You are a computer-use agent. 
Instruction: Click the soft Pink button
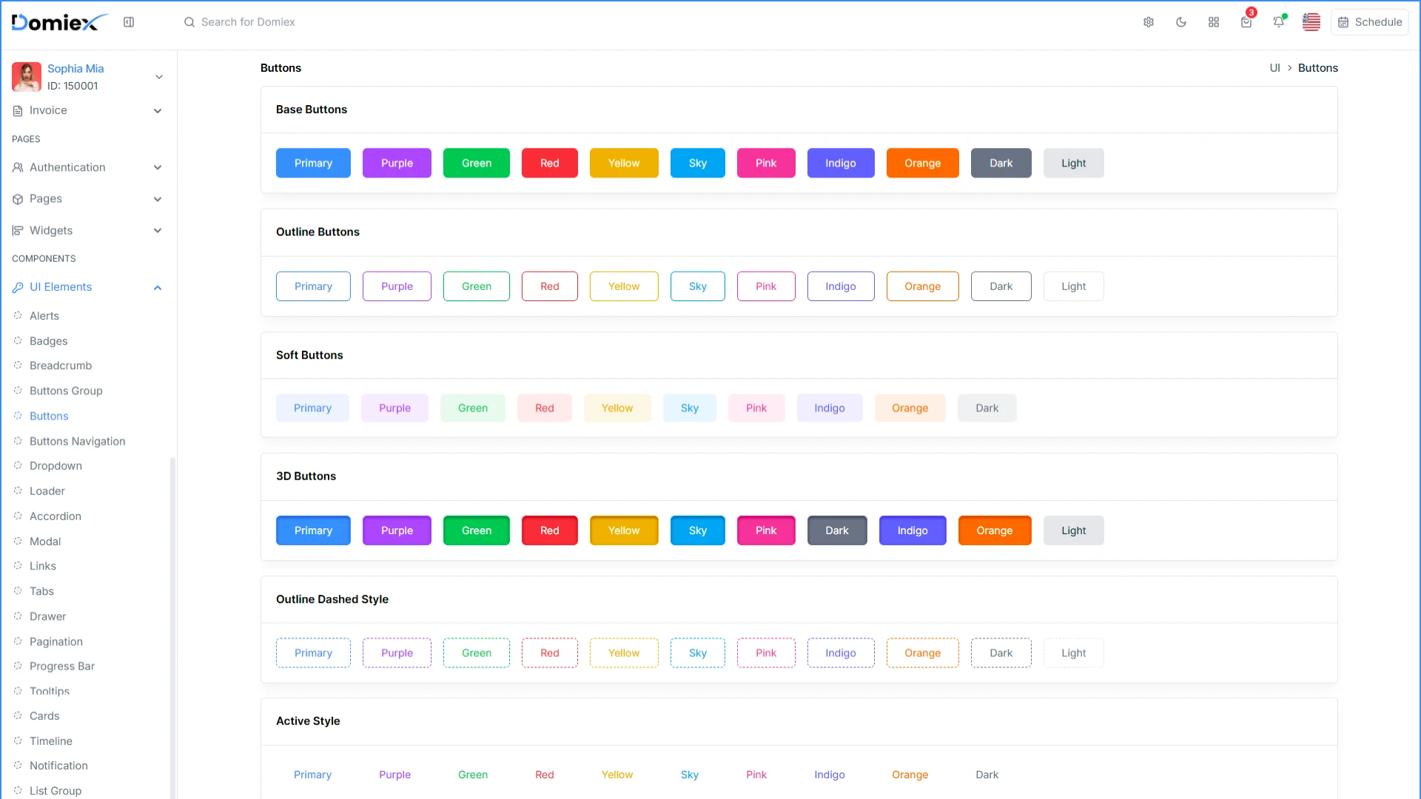click(x=756, y=408)
